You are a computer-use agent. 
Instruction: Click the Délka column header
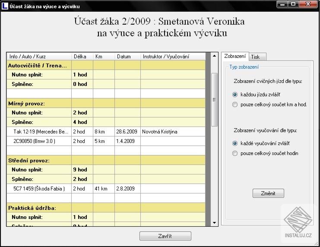(82, 57)
